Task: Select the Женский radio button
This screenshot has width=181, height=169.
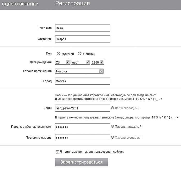Action: pyautogui.click(x=80, y=53)
